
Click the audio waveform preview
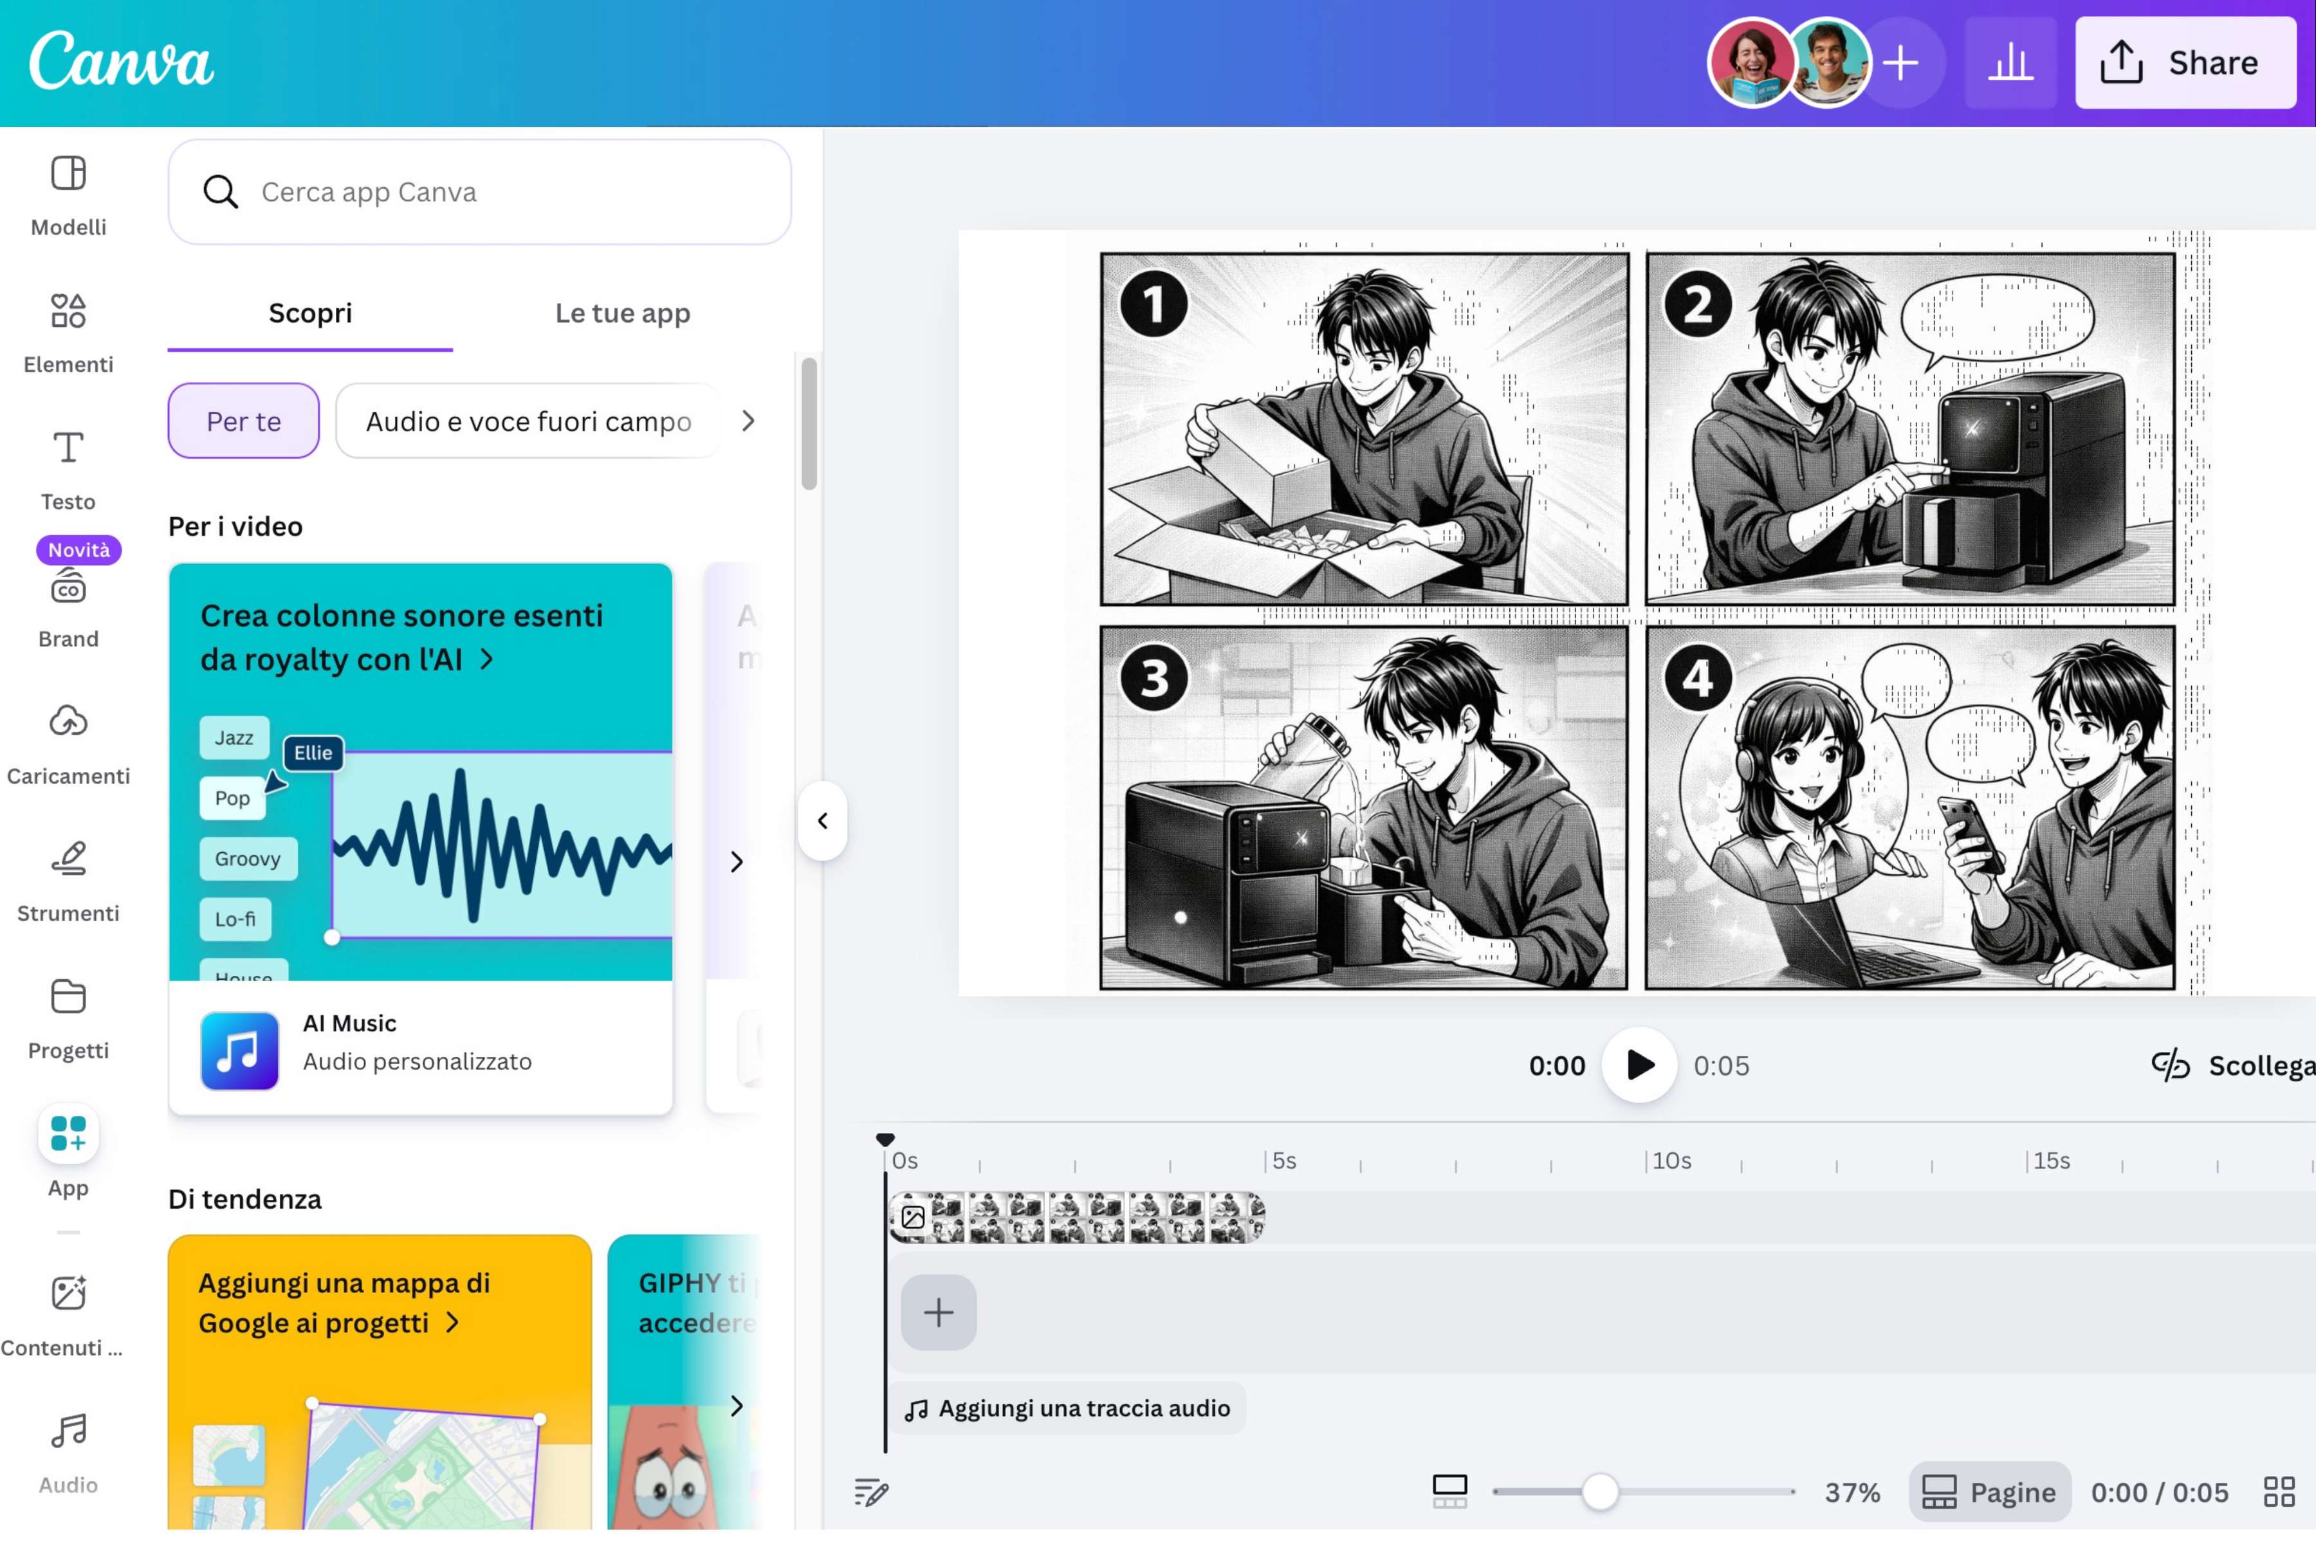[x=502, y=845]
